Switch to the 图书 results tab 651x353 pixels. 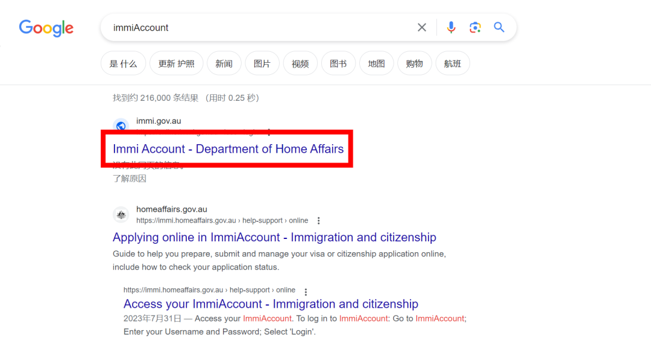pyautogui.click(x=338, y=63)
